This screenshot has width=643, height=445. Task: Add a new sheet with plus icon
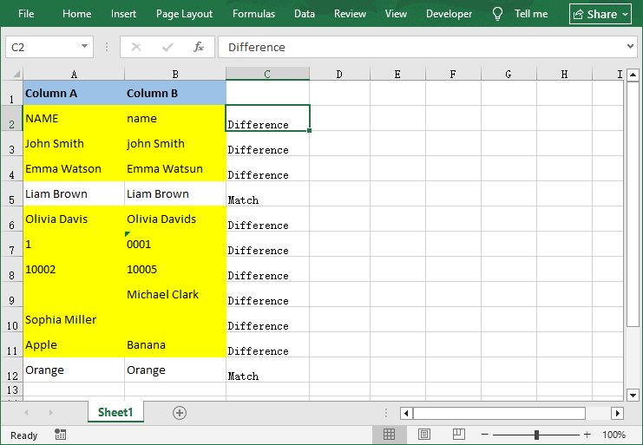[180, 413]
